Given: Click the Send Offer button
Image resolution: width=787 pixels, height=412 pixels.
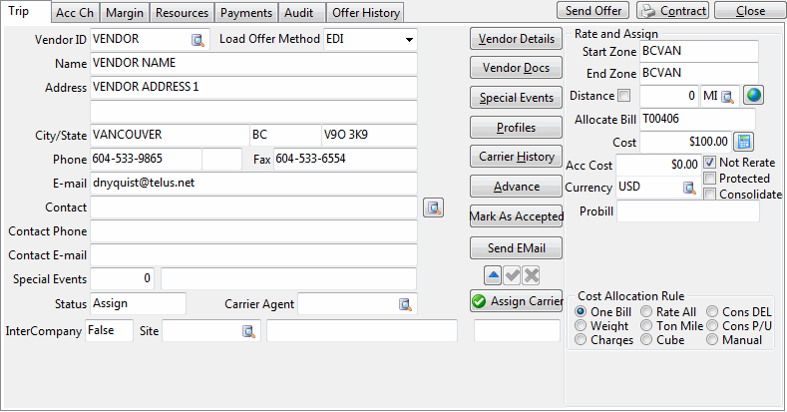Looking at the screenshot, I should click(x=592, y=11).
